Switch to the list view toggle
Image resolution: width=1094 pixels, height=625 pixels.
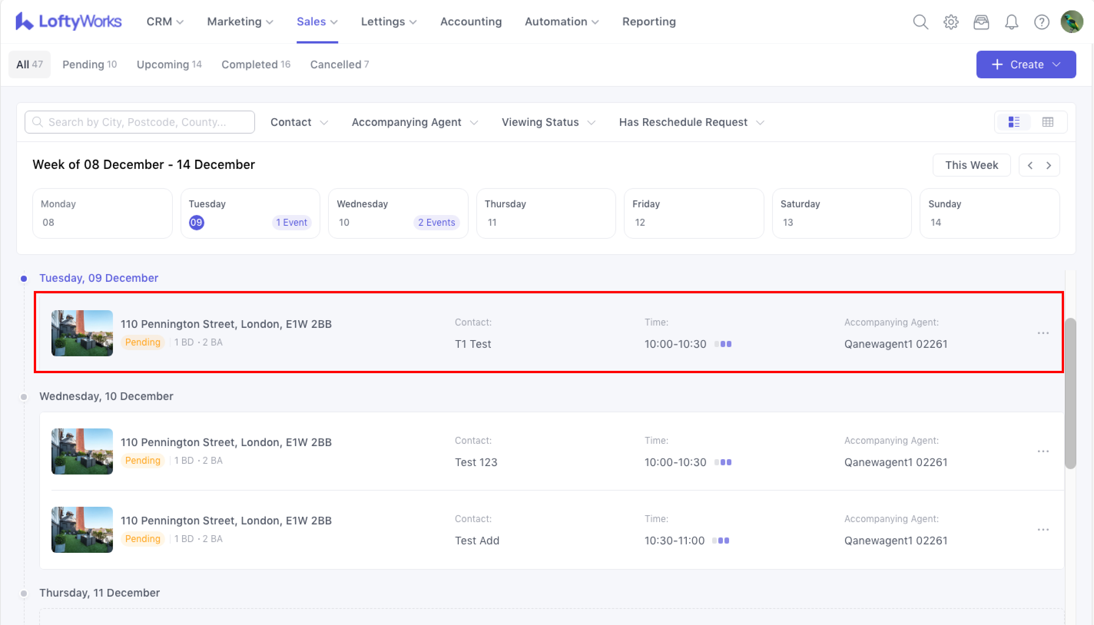pyautogui.click(x=1014, y=122)
